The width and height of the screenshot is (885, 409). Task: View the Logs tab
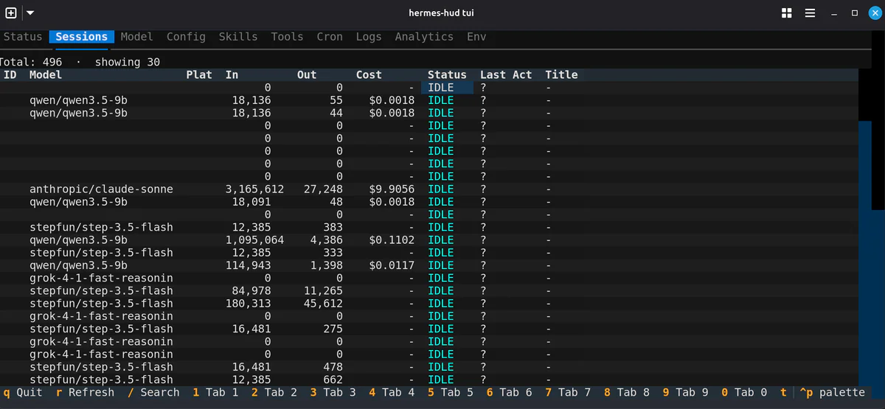pyautogui.click(x=369, y=37)
